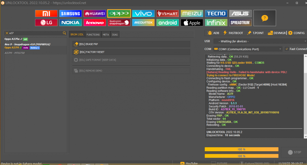Click the OTA Version log line
The width and height of the screenshot is (307, 165).
[244, 113]
